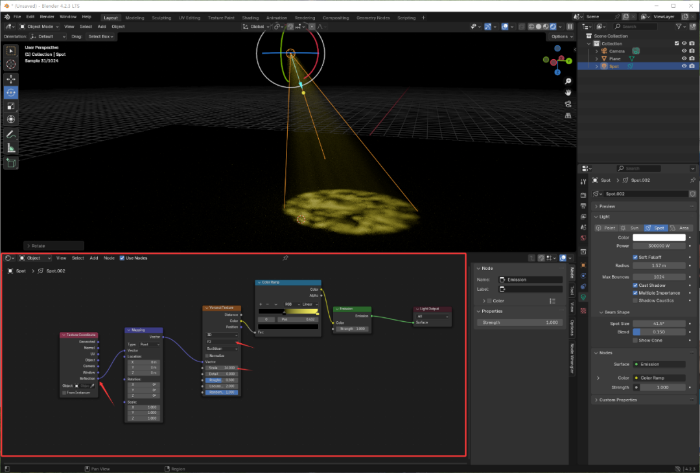Switch perspective/orthographic grid icon
Viewport: 700px width, 473px height.
[x=568, y=115]
